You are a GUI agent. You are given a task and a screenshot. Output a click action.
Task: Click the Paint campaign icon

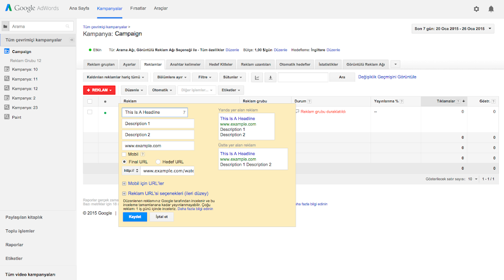click(7, 117)
